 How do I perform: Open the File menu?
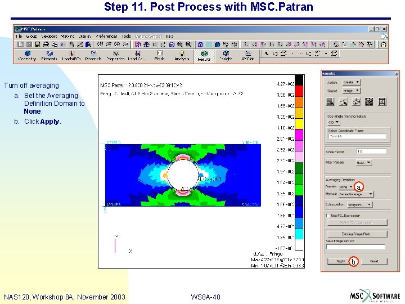[x=19, y=36]
